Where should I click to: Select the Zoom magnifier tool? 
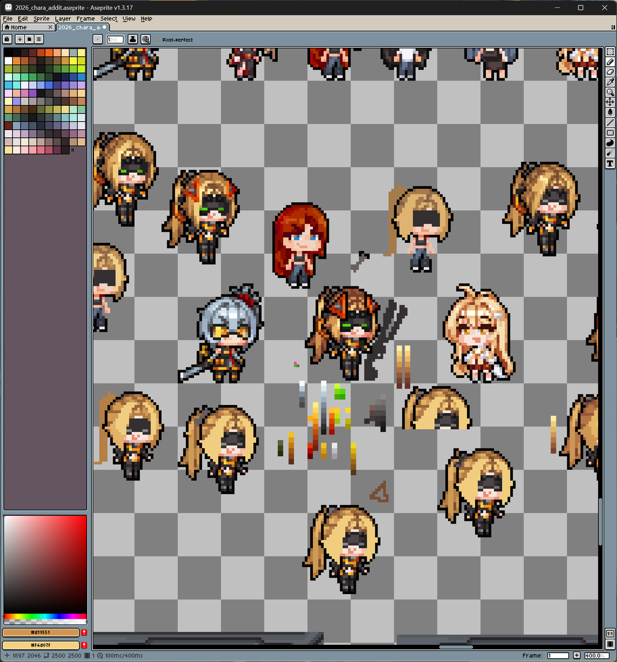tap(610, 92)
